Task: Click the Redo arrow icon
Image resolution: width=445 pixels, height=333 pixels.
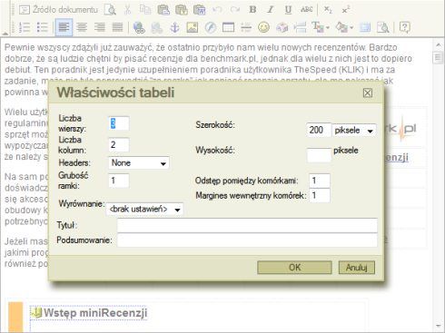Action: point(235,10)
